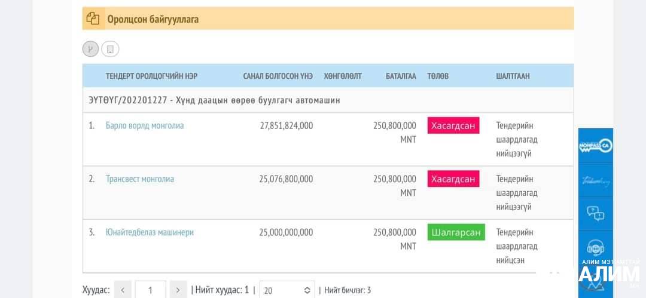Open Барло ворлд монголиа bidder link

click(145, 125)
